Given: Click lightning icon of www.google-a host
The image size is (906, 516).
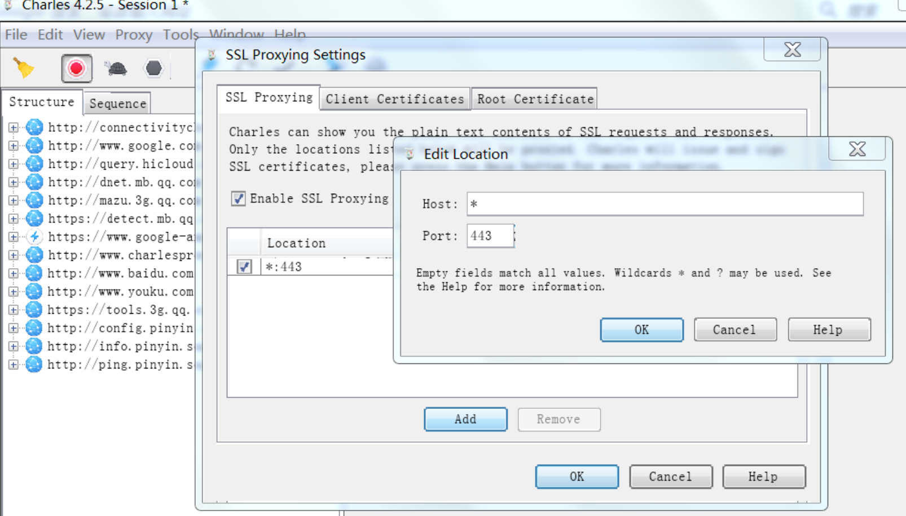Looking at the screenshot, I should [x=34, y=237].
